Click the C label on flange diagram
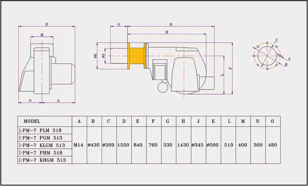This screenshot has height=186, width=308. click(x=277, y=40)
